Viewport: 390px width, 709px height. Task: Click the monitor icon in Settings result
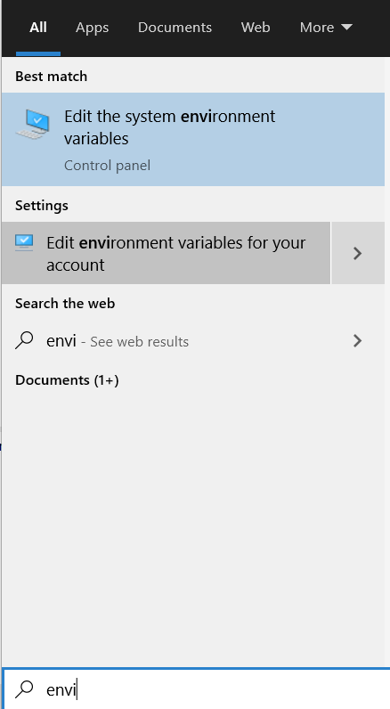click(x=24, y=243)
